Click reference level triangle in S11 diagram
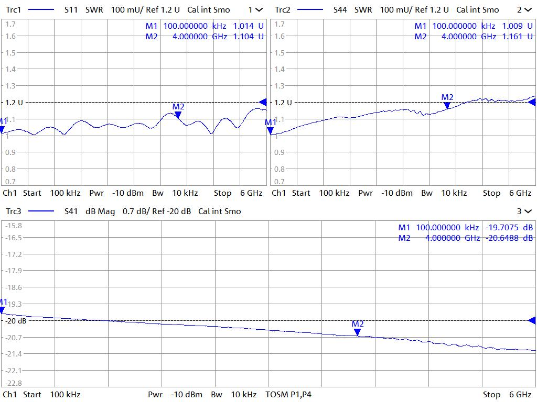Screen dimensions: 537x402 pos(263,102)
